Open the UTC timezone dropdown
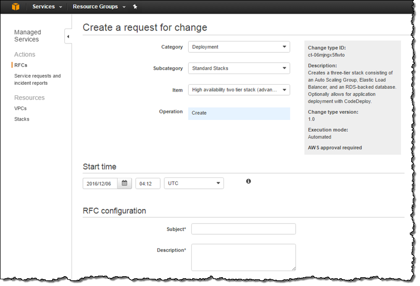The width and height of the screenshot is (420, 286). point(193,183)
